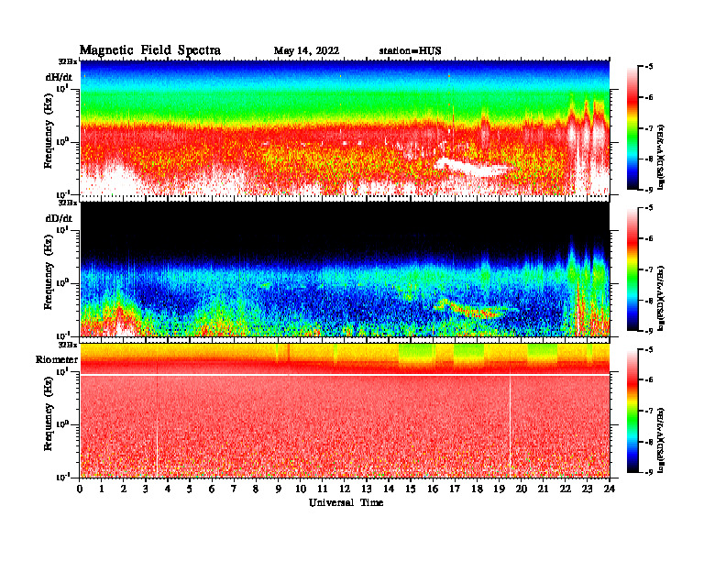Click the hour "3" tick label on time axis
The image size is (726, 561).
click(146, 489)
